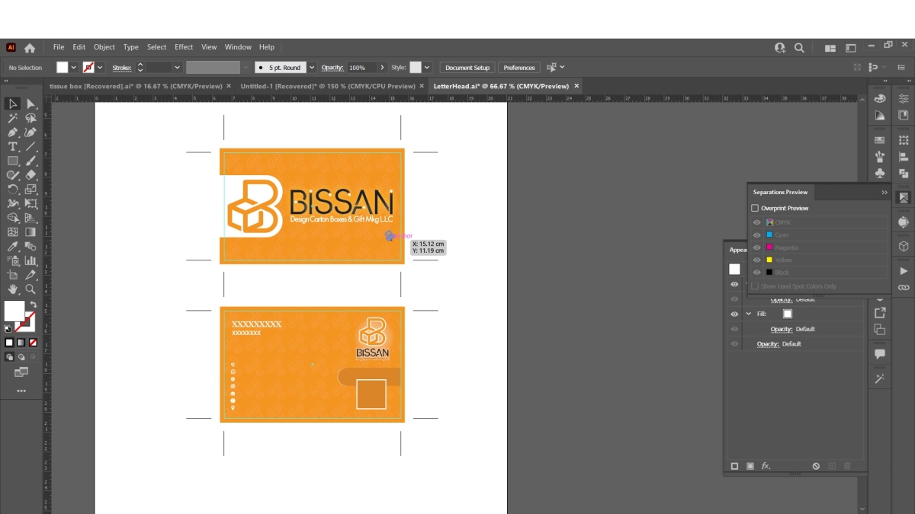Screen dimensions: 915x514
Task: Open the 5 pt. Round brush dropdown
Action: pyautogui.click(x=312, y=68)
